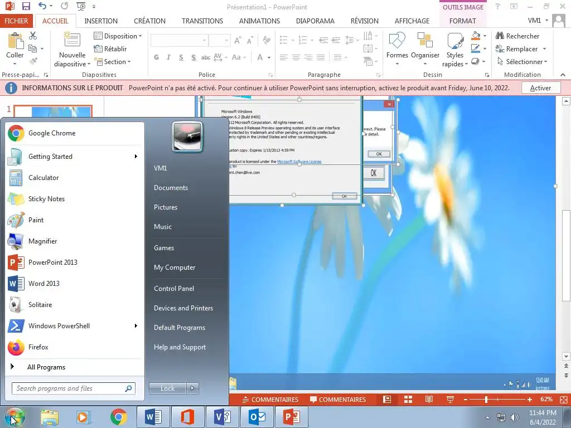Image resolution: width=571 pixels, height=428 pixels.
Task: Open the Disposition layout dropdown
Action: pyautogui.click(x=118, y=36)
